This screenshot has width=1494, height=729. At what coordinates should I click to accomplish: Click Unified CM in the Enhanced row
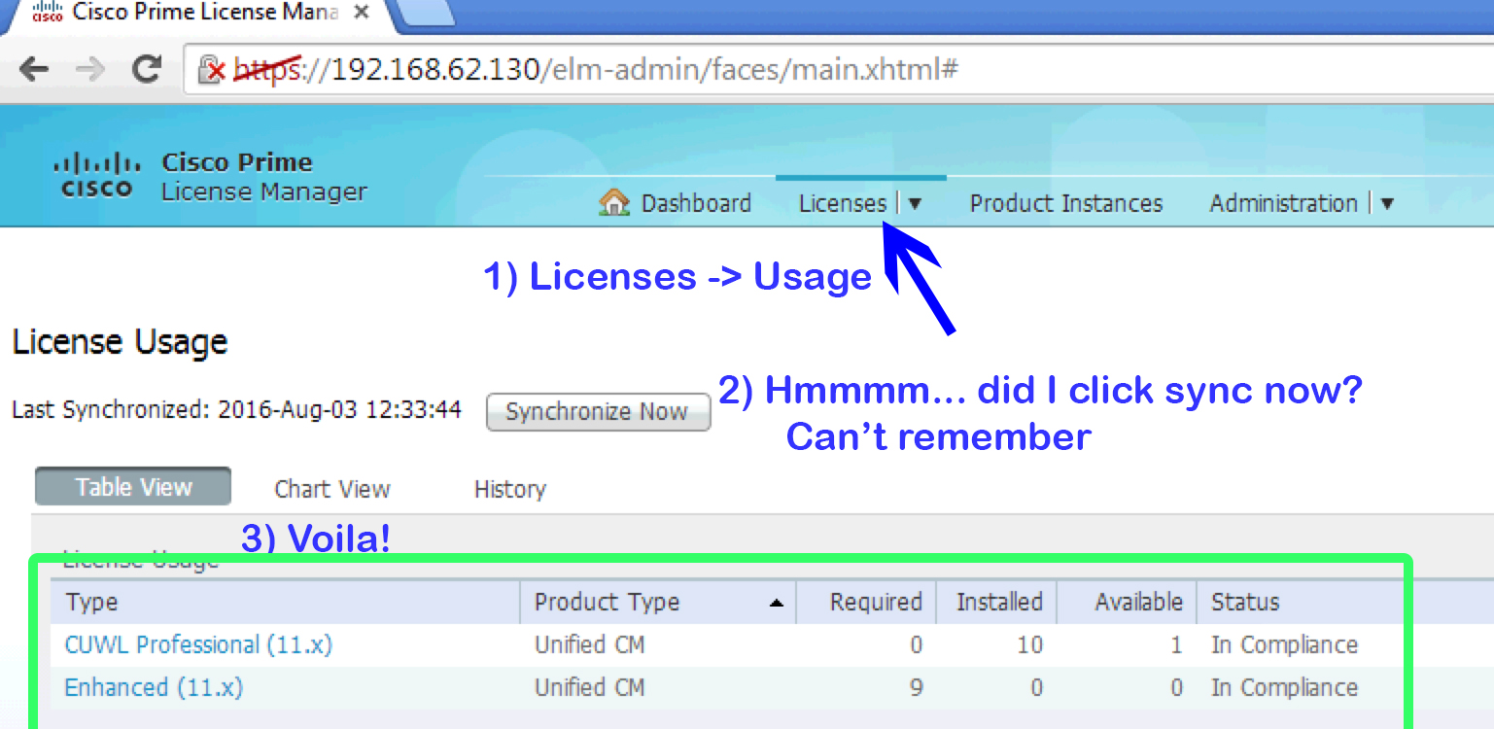[589, 687]
